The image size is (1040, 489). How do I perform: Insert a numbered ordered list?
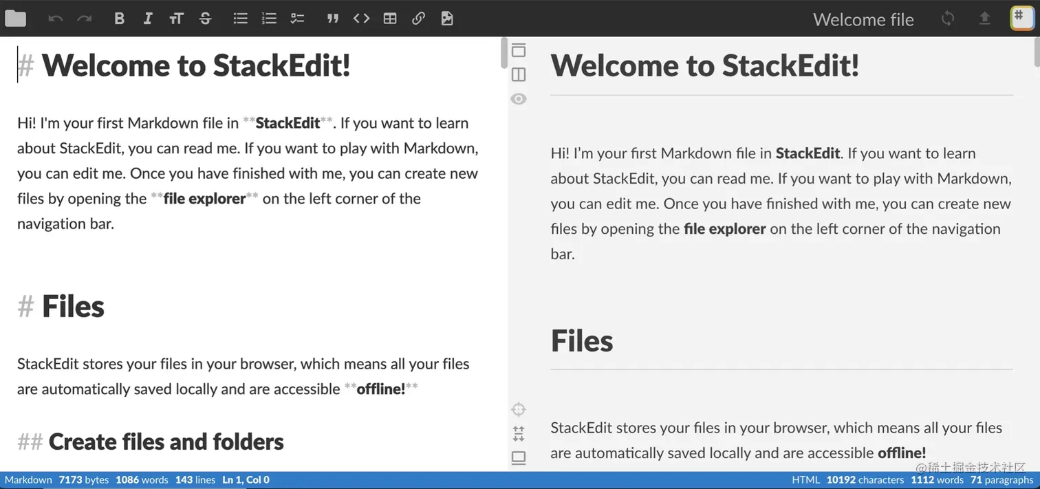(269, 19)
